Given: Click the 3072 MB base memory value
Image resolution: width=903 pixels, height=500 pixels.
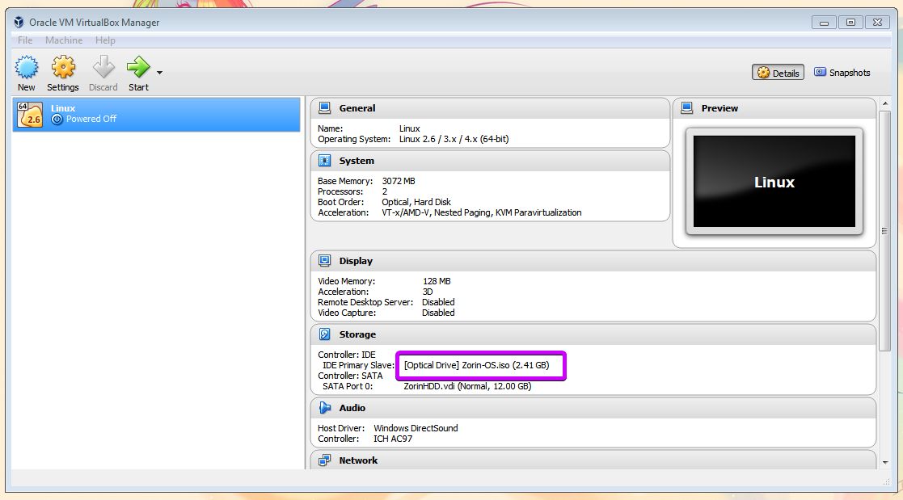Looking at the screenshot, I should (x=399, y=181).
